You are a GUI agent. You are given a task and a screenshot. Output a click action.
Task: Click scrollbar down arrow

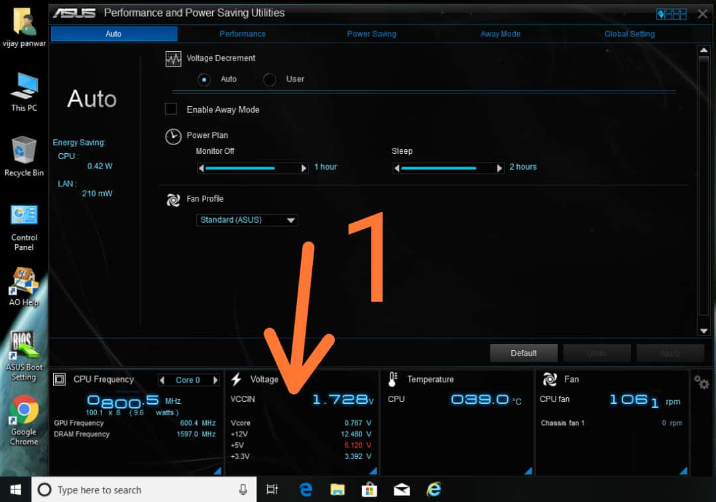coord(703,331)
